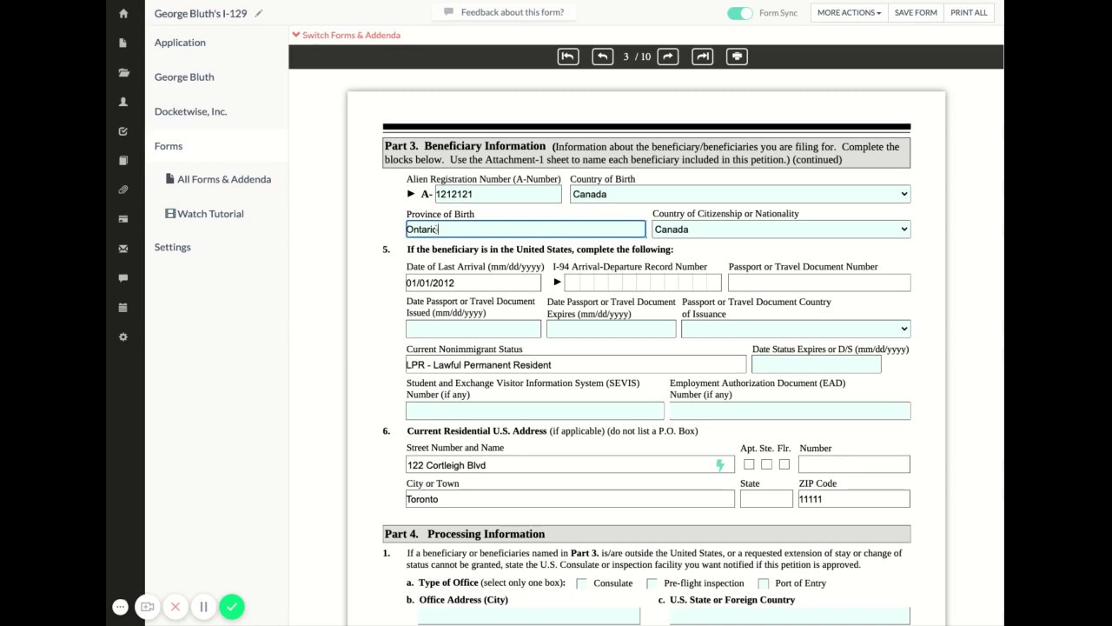Click the Date Passport Expires field

(x=611, y=329)
